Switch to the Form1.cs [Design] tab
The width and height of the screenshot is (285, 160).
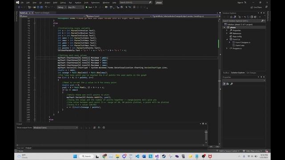pos(42,13)
